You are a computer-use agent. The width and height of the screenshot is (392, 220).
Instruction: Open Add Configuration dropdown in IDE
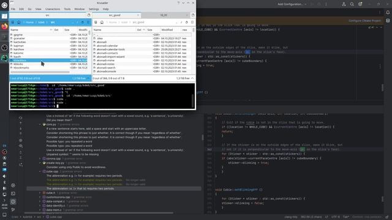[x=292, y=4]
